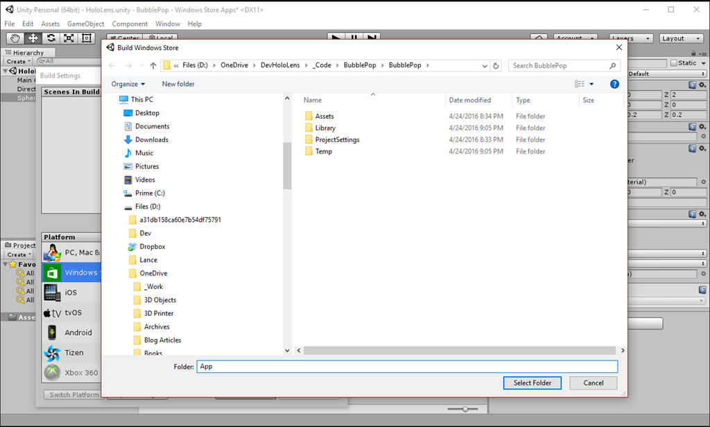Viewport: 710px width, 427px height.
Task: Refresh the BubblePop folder listing
Action: click(496, 66)
